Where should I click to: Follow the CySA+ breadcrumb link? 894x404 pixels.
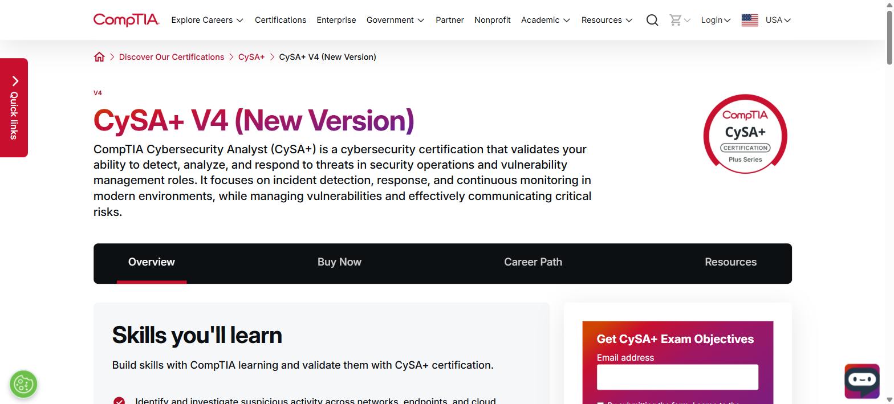pyautogui.click(x=251, y=57)
